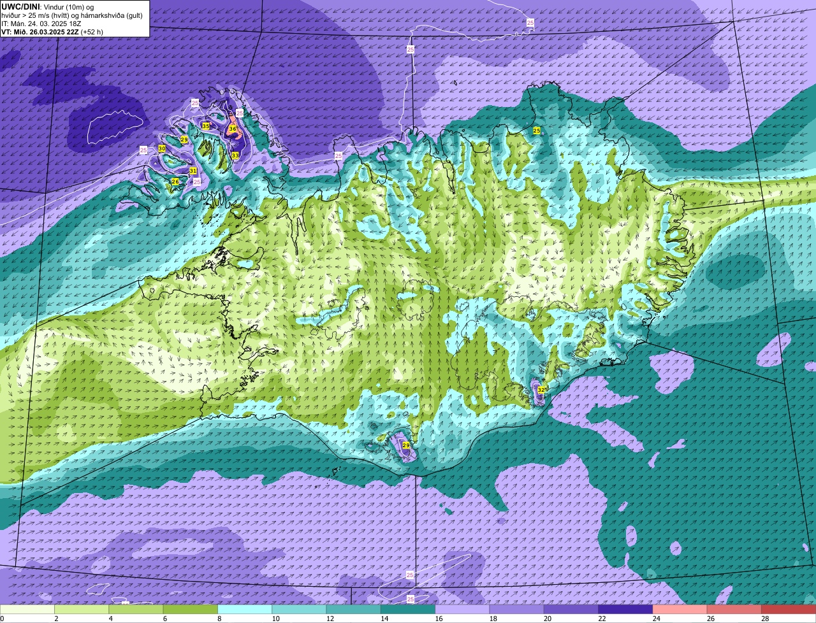Select the legend scale value 28

point(764,619)
